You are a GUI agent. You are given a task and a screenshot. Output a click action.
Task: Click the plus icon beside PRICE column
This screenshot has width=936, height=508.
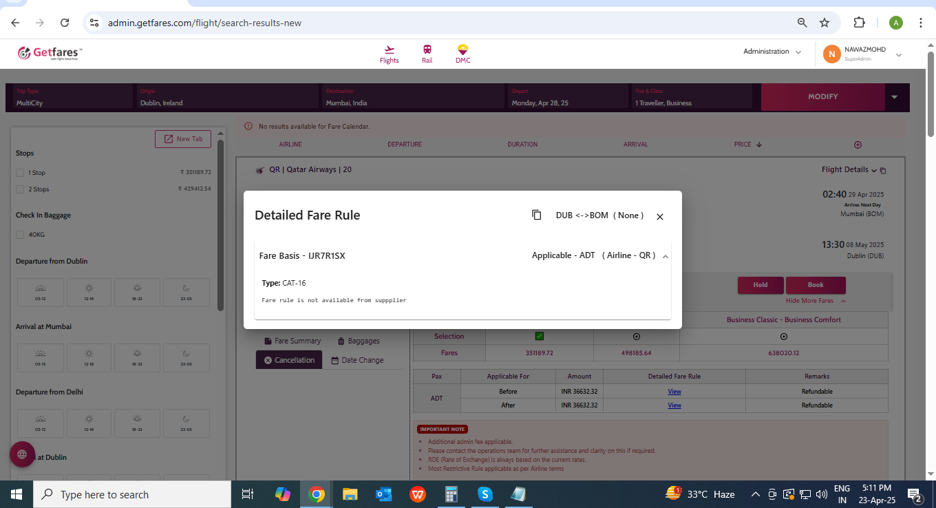(858, 145)
